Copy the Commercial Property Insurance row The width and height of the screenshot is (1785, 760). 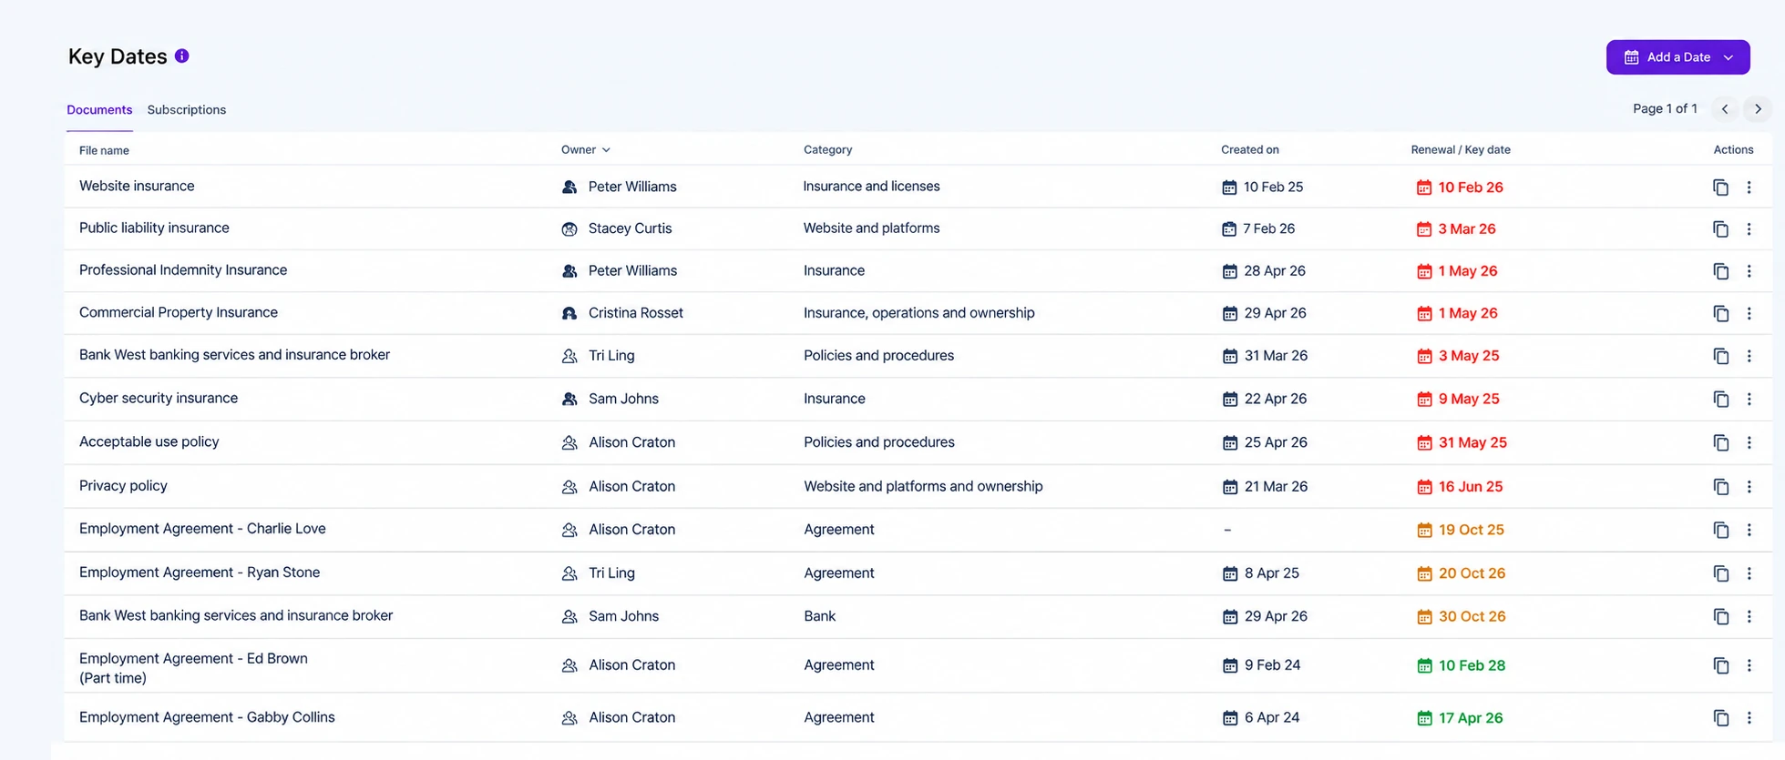[x=1720, y=313]
